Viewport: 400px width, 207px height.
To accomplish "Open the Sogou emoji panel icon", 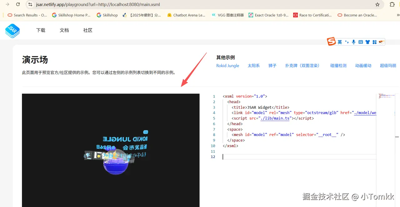I will [381, 42].
